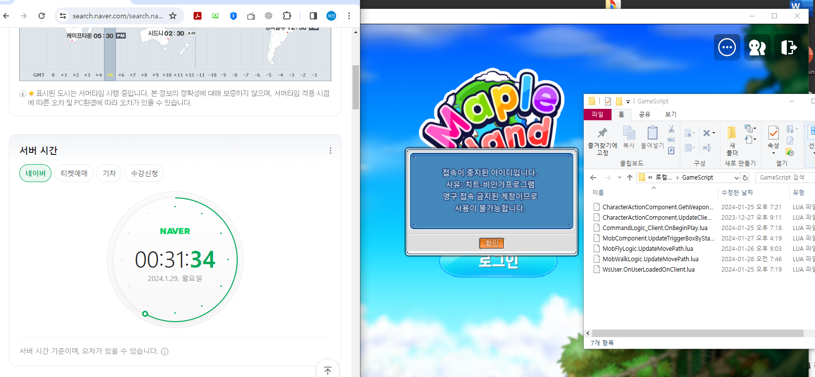Click the exit door icon in the game
The height and width of the screenshot is (377, 815).
coord(788,47)
